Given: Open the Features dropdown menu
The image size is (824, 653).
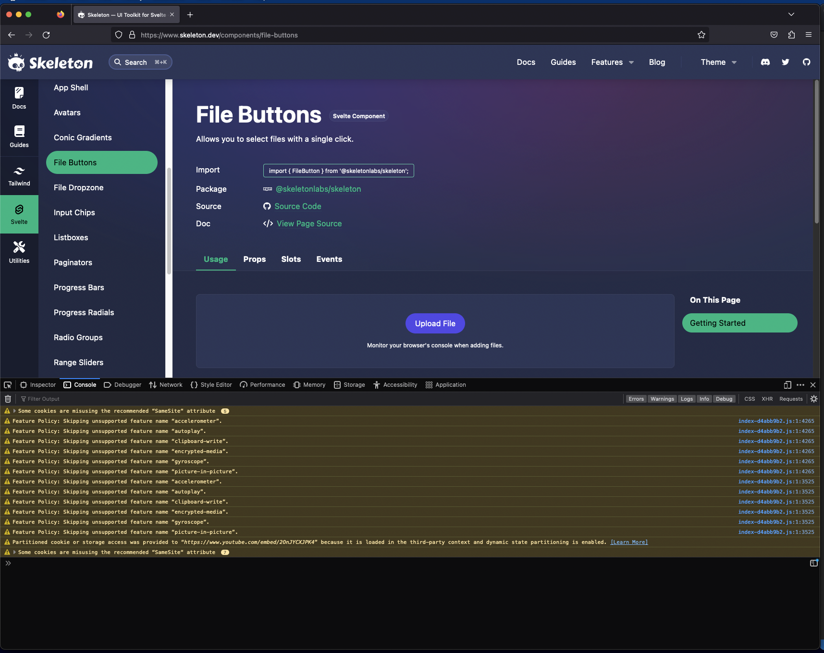Looking at the screenshot, I should pyautogui.click(x=611, y=62).
